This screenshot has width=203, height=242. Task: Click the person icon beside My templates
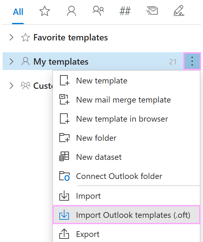click(26, 61)
